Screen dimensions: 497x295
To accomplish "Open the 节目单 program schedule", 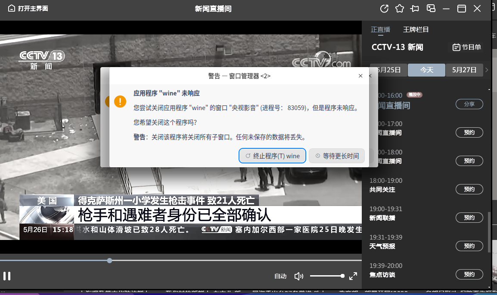I will click(x=467, y=47).
